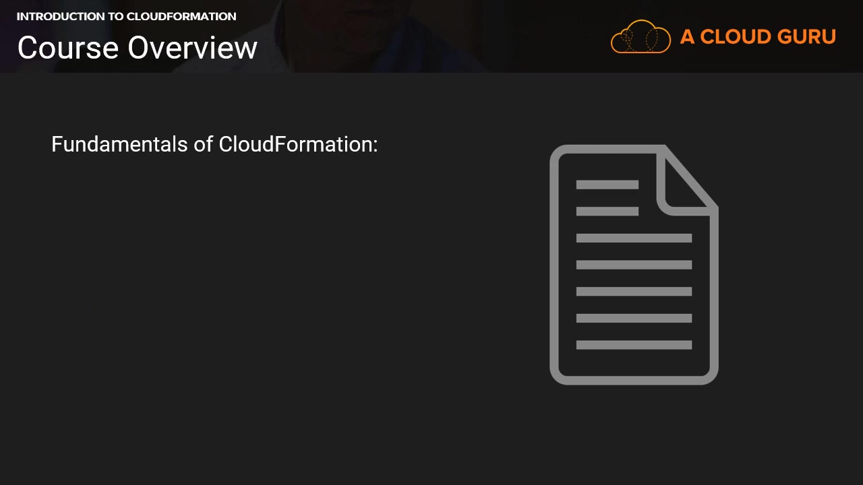This screenshot has width=863, height=485.
Task: Click the Fundamentals of CloudFormation text
Action: click(x=214, y=144)
